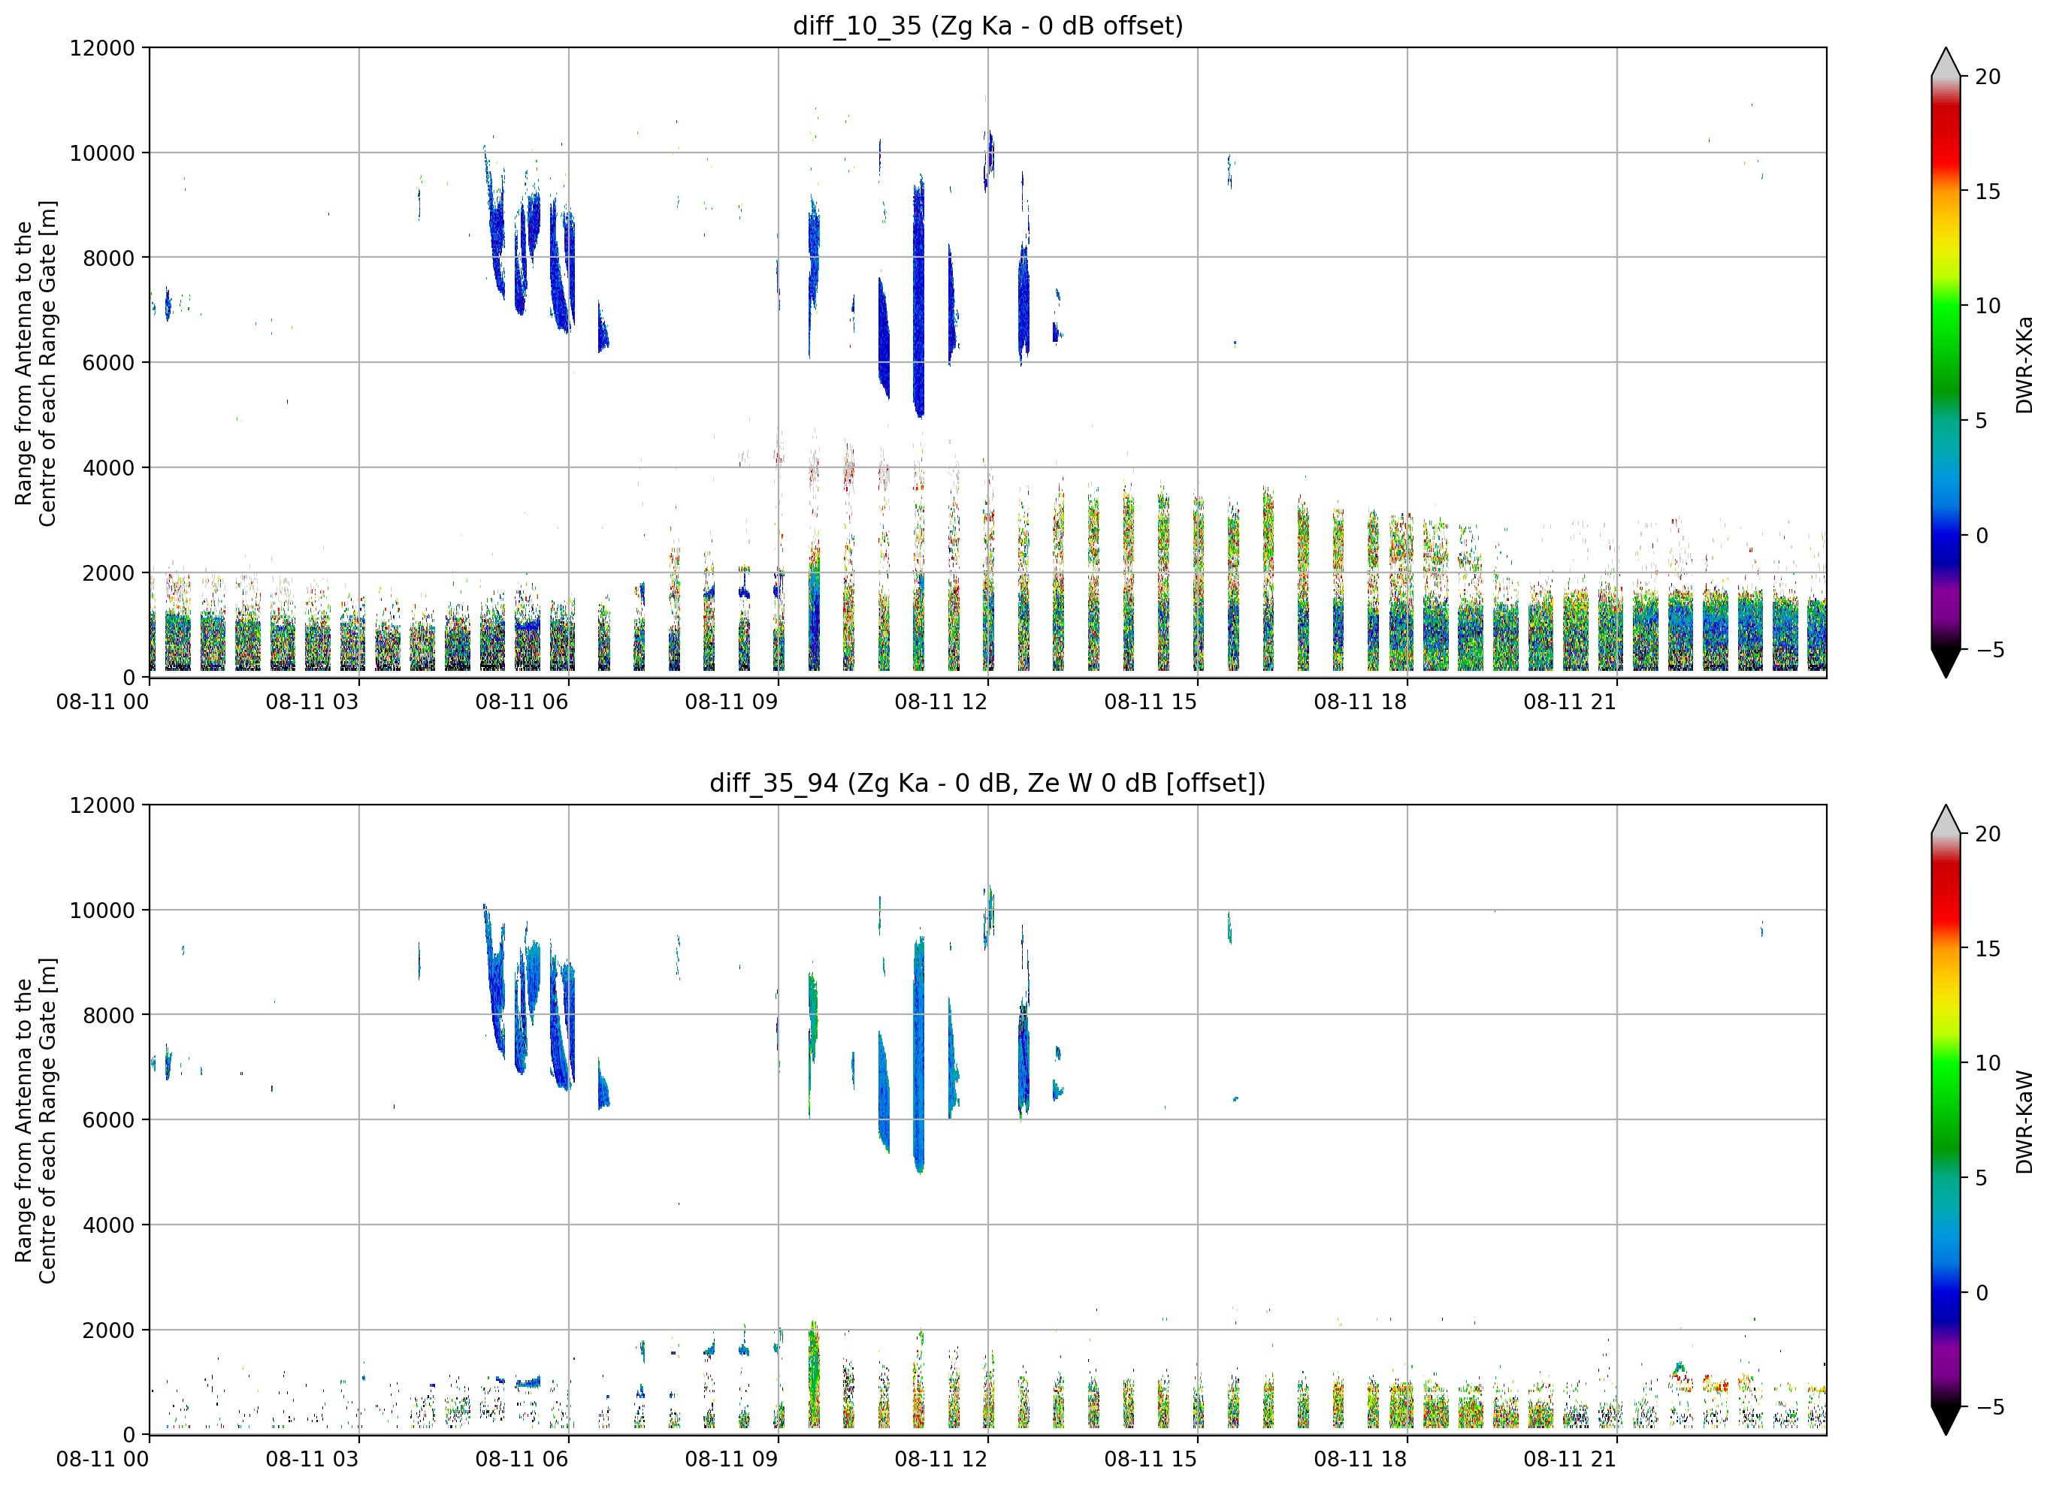Click the '−5' tick on DWR-XKa colorbar

point(1989,650)
